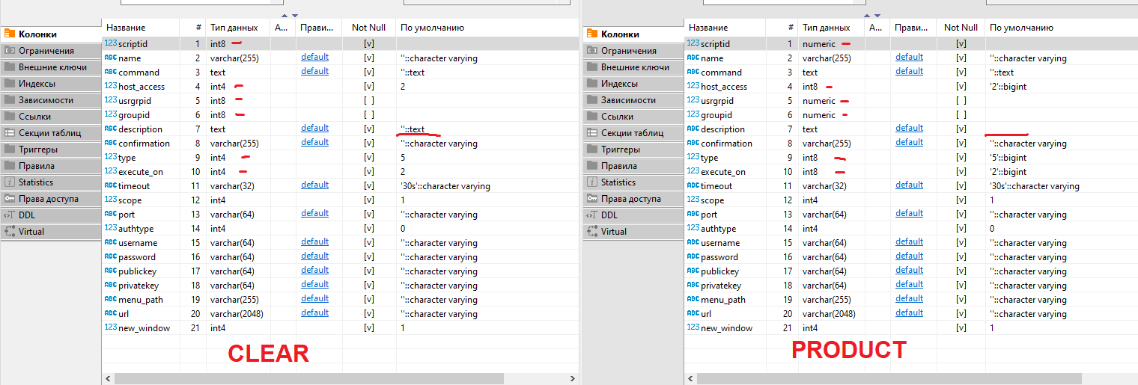Viewport: 1138px width, 385px height.
Task: Click the default link for command in the left pane
Action: 314,72
